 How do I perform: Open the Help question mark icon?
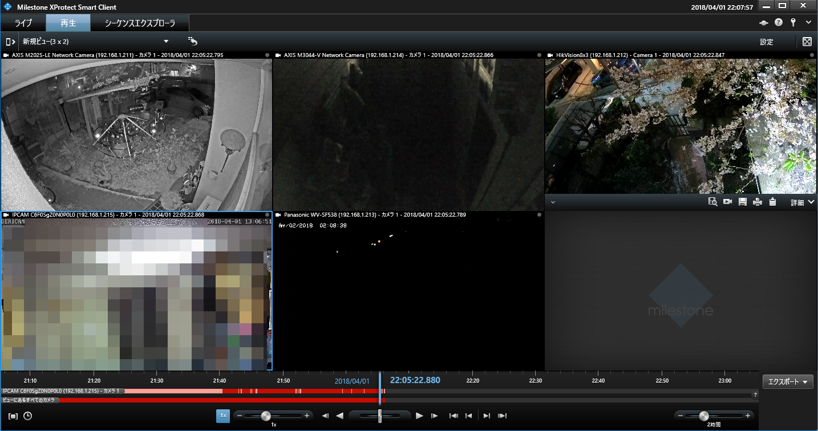point(779,23)
